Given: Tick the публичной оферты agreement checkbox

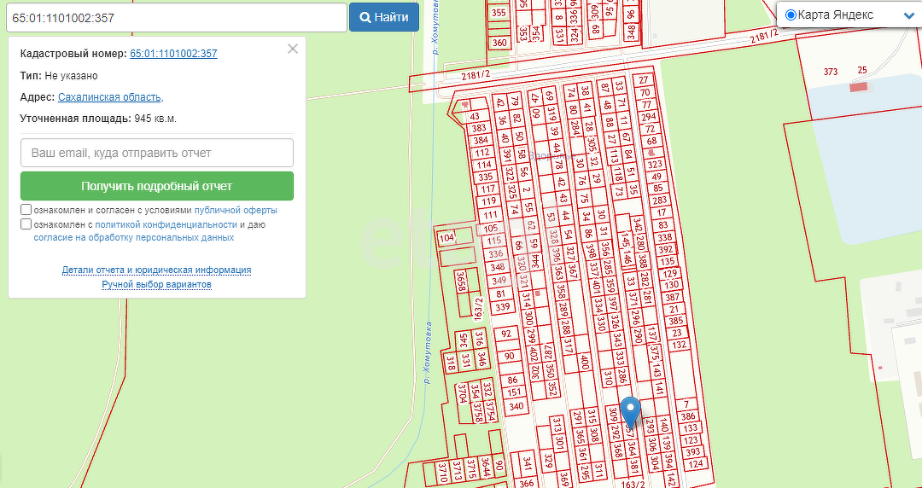Looking at the screenshot, I should pos(26,210).
